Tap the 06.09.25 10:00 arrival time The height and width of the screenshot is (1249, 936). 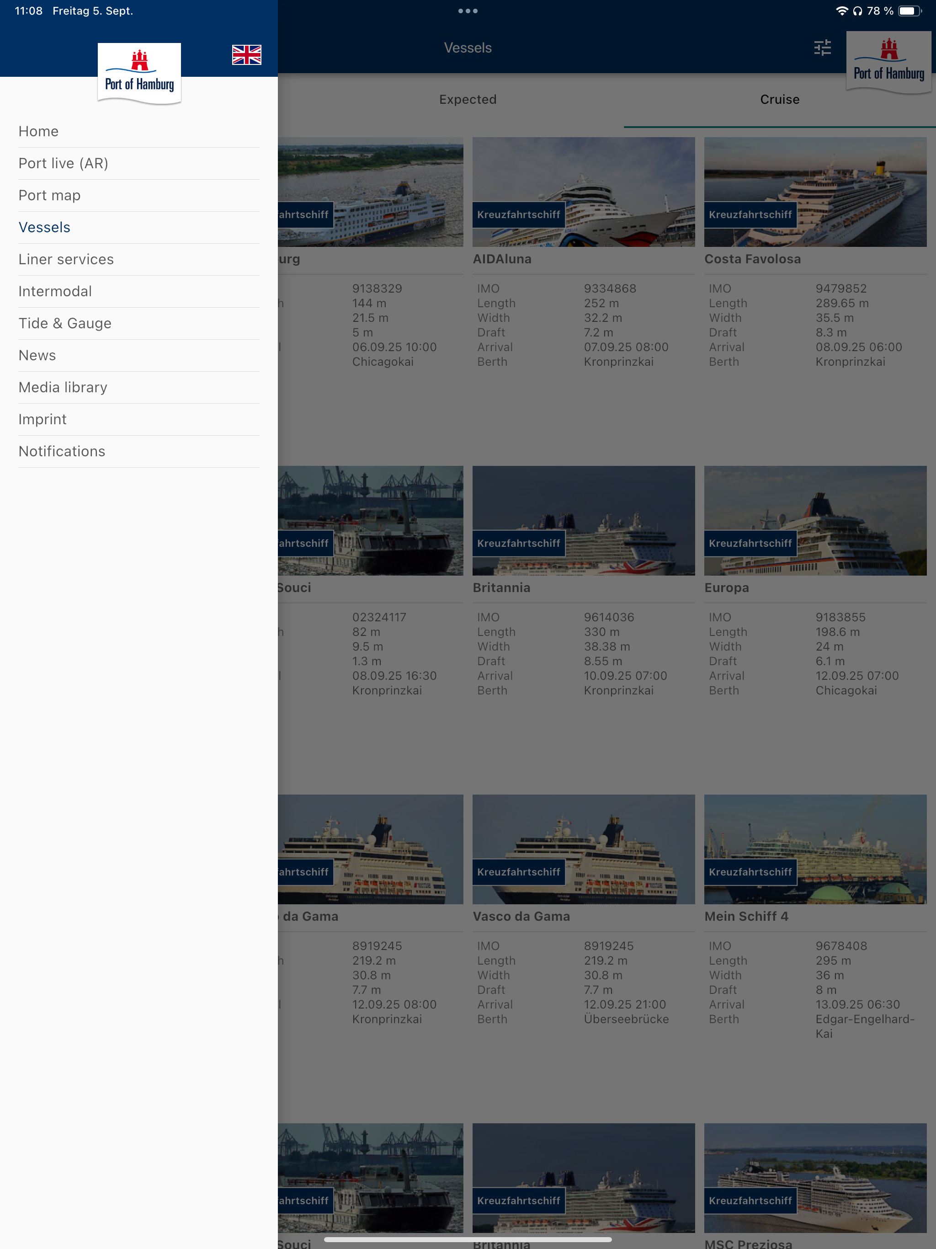pyautogui.click(x=394, y=347)
